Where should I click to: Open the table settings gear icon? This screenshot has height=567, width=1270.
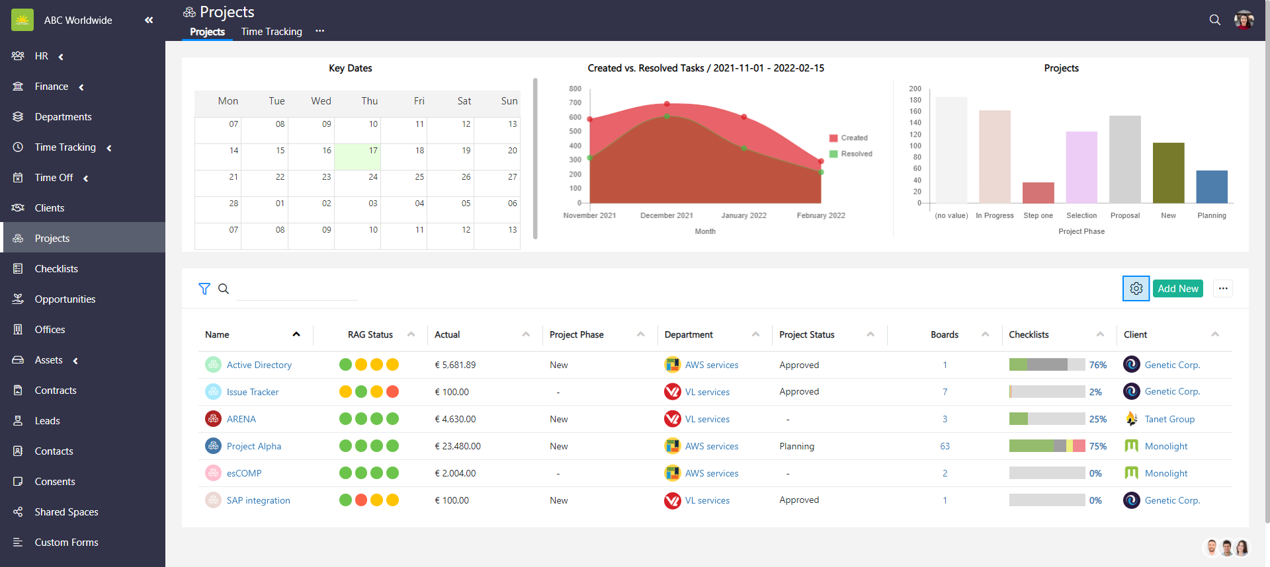[x=1136, y=289]
